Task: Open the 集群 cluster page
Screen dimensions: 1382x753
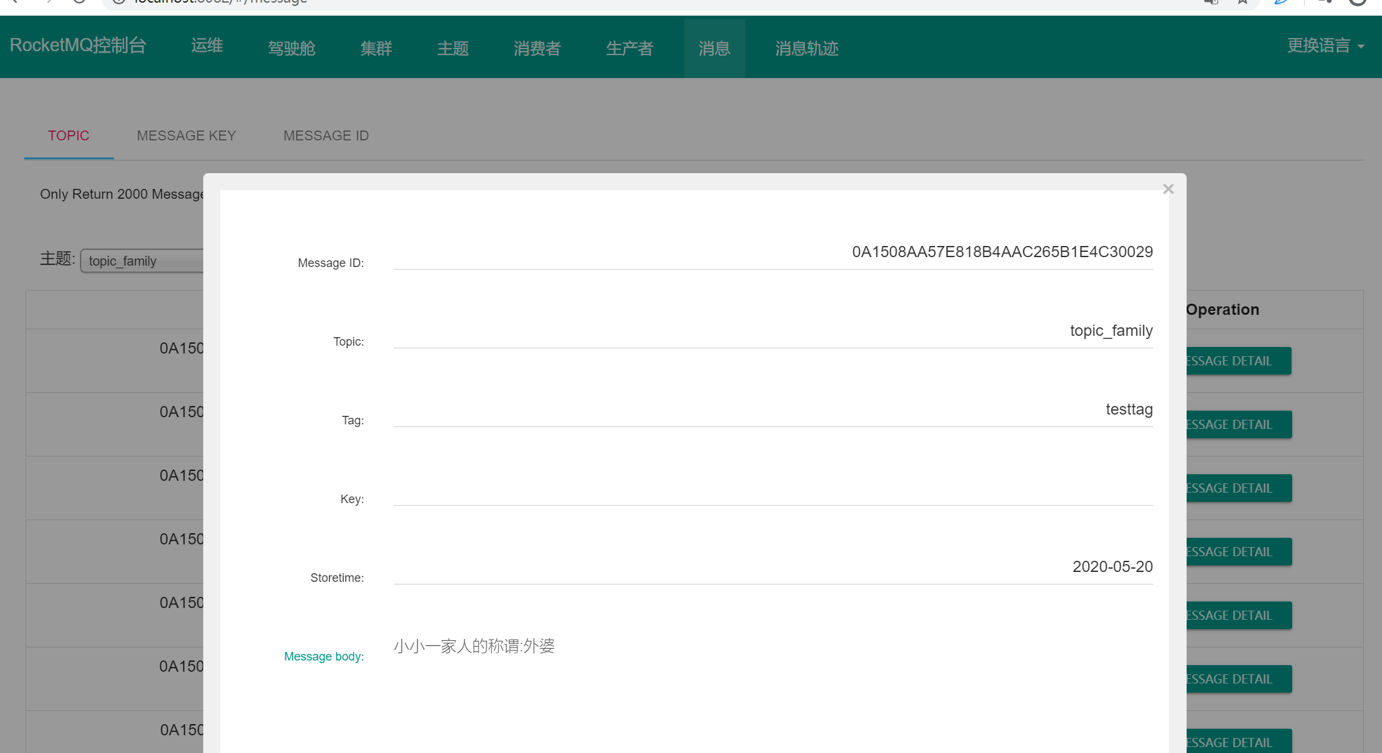Action: (x=376, y=48)
